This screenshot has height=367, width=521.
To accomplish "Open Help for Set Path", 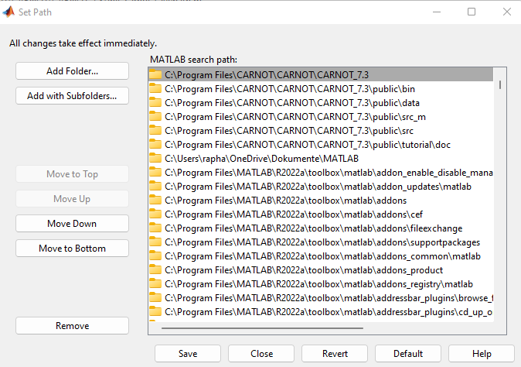I will [481, 354].
